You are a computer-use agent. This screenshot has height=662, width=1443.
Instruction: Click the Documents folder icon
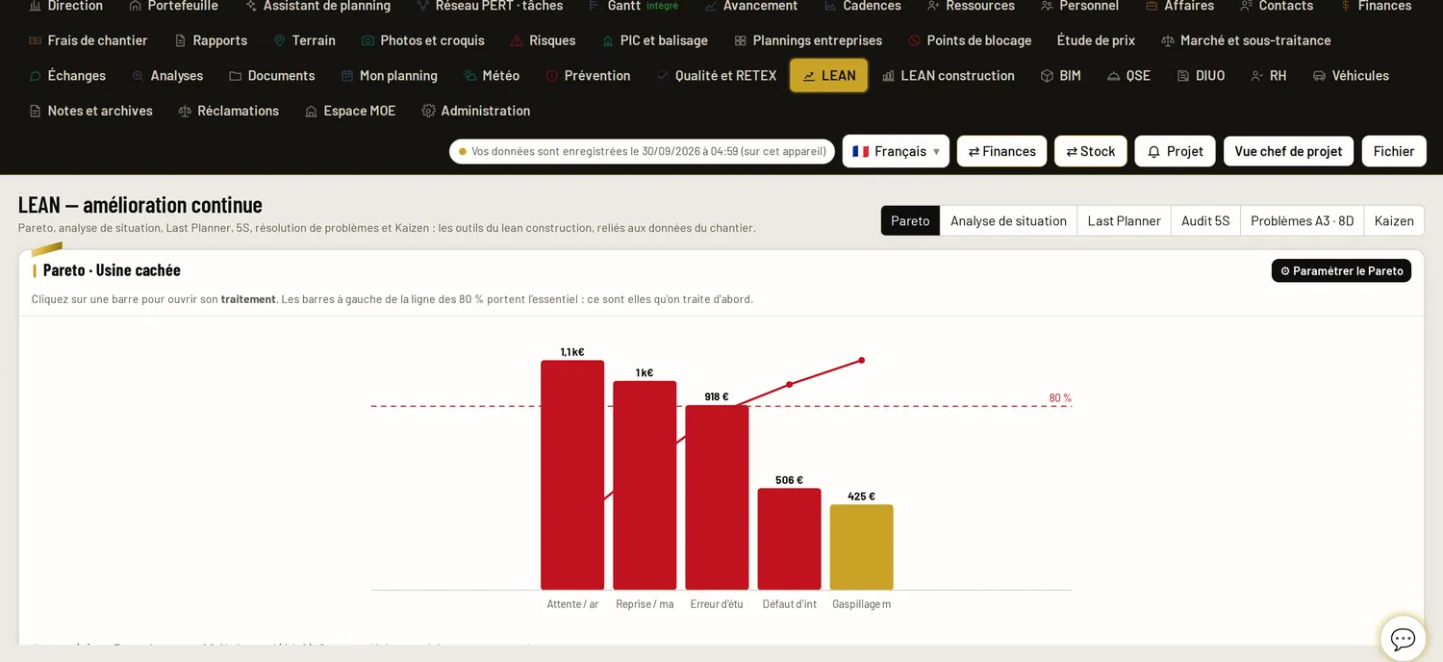point(236,76)
